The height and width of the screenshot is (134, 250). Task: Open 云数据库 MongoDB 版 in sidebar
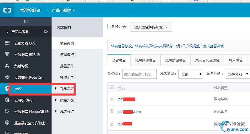32,111
